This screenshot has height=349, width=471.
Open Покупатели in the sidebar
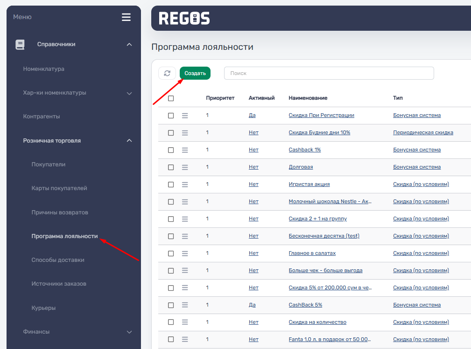point(49,164)
